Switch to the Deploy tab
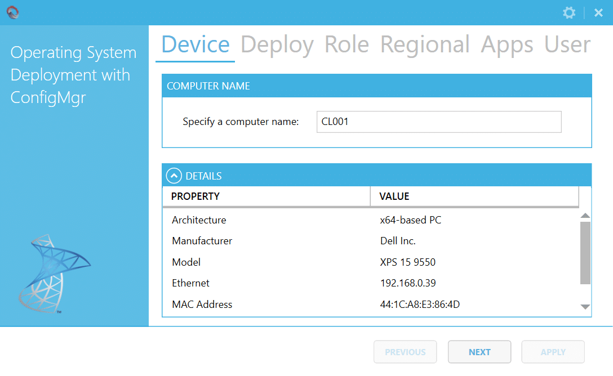This screenshot has height=376, width=613. (277, 44)
